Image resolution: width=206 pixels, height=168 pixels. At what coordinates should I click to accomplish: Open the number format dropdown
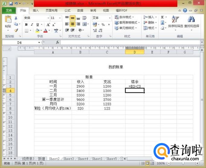point(110,18)
